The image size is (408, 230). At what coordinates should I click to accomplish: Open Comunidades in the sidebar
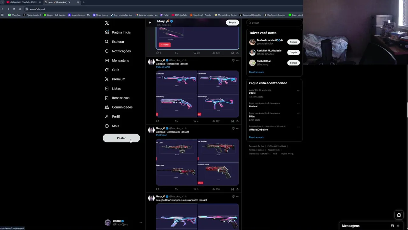click(x=119, y=107)
